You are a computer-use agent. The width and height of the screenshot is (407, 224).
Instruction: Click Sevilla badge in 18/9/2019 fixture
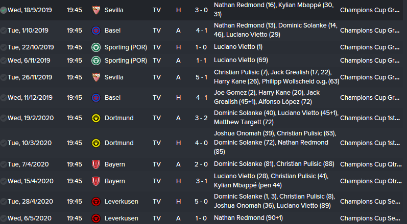point(95,10)
